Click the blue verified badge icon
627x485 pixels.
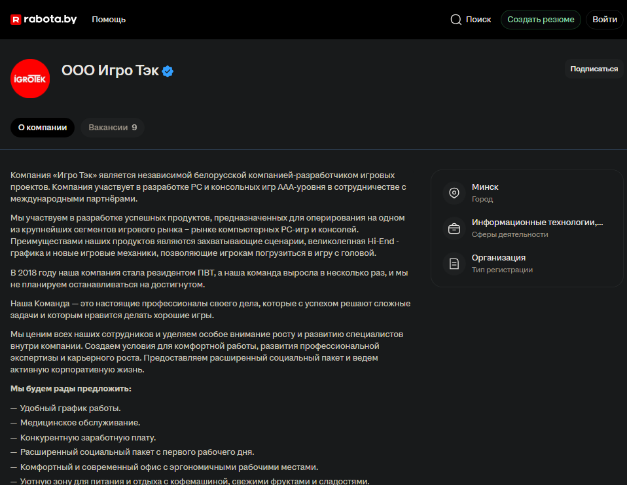168,71
